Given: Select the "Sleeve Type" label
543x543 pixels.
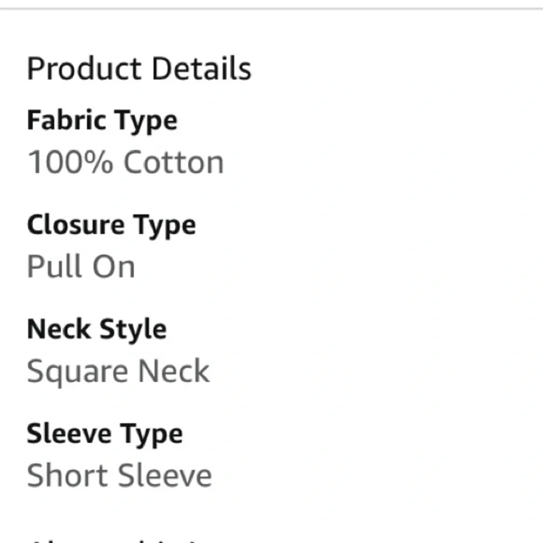Looking at the screenshot, I should [x=105, y=434].
